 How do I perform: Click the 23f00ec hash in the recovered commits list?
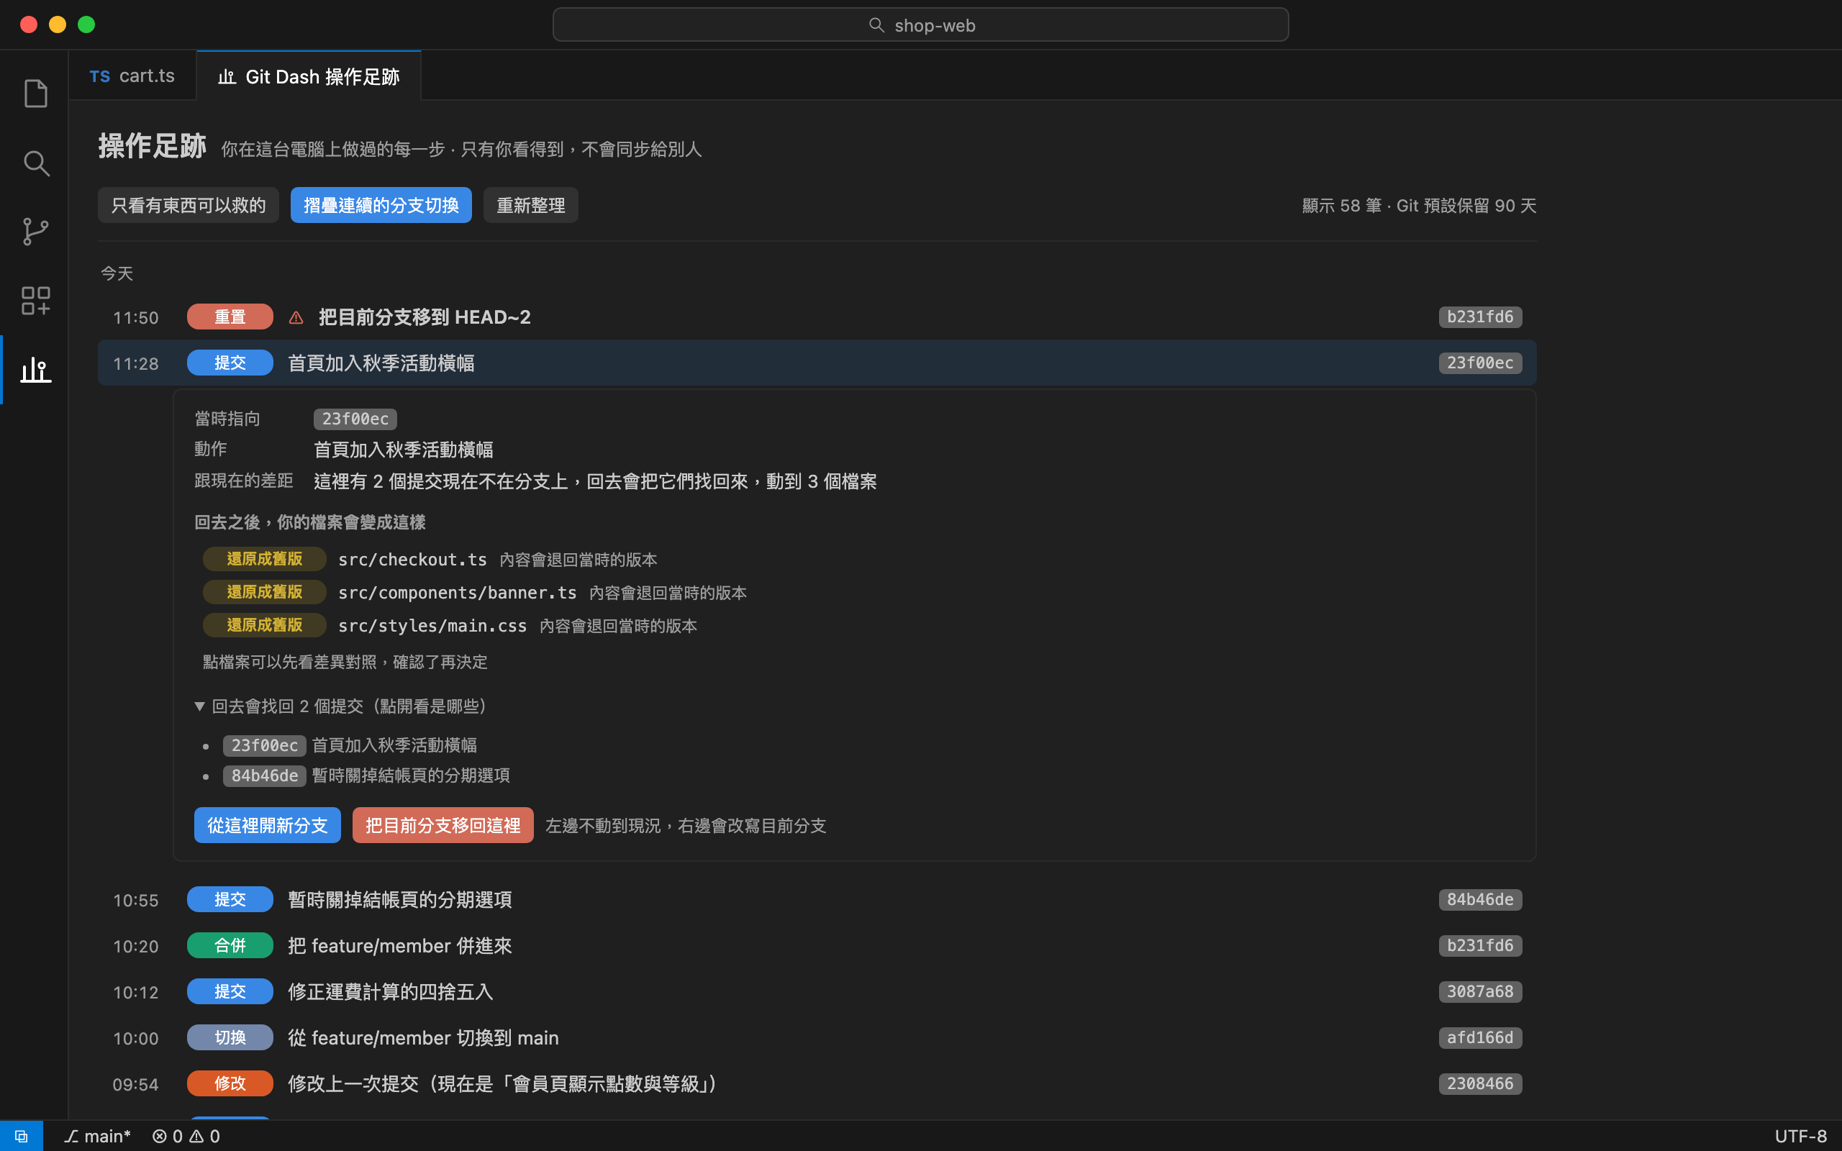tap(264, 745)
